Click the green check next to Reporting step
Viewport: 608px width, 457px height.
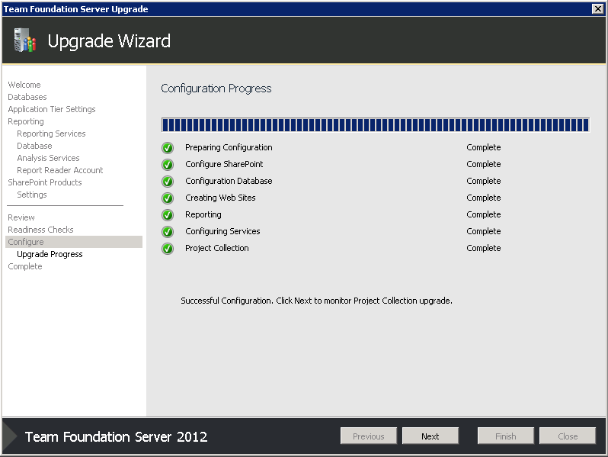(168, 214)
